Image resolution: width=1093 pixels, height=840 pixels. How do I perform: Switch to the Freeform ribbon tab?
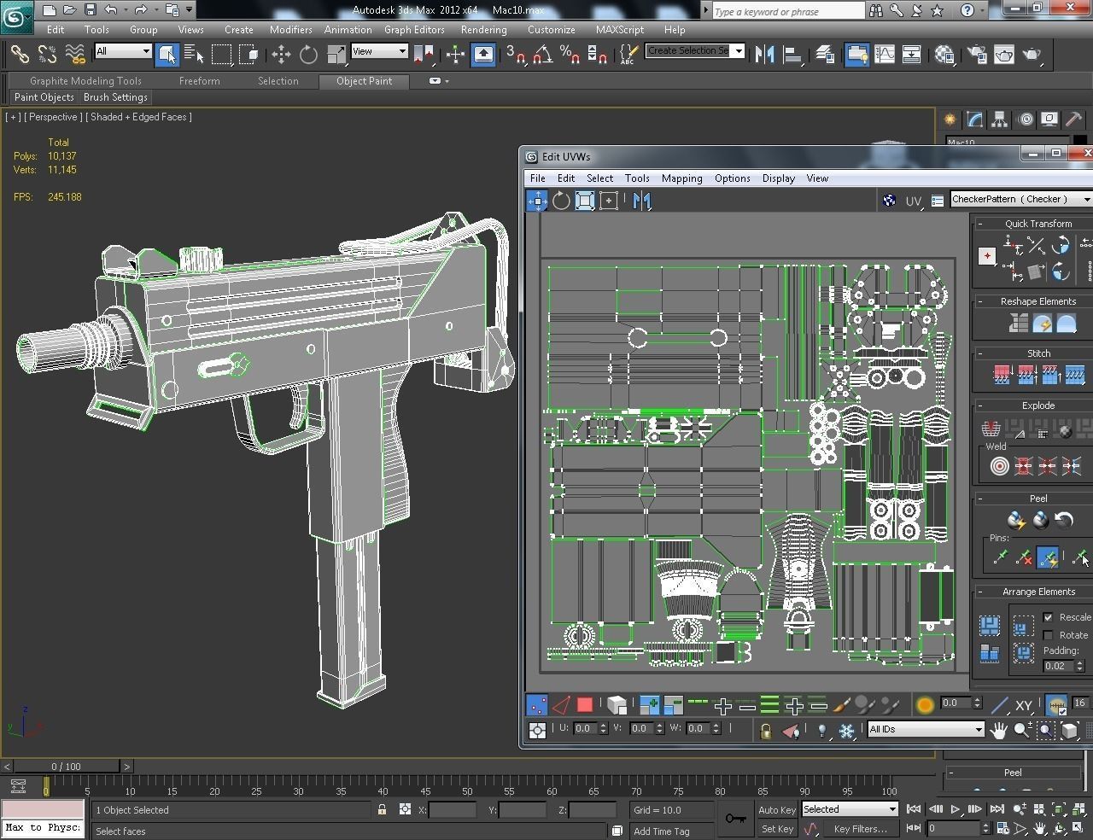click(x=199, y=81)
